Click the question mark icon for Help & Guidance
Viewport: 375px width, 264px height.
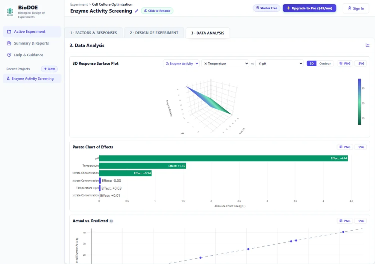click(x=9, y=55)
